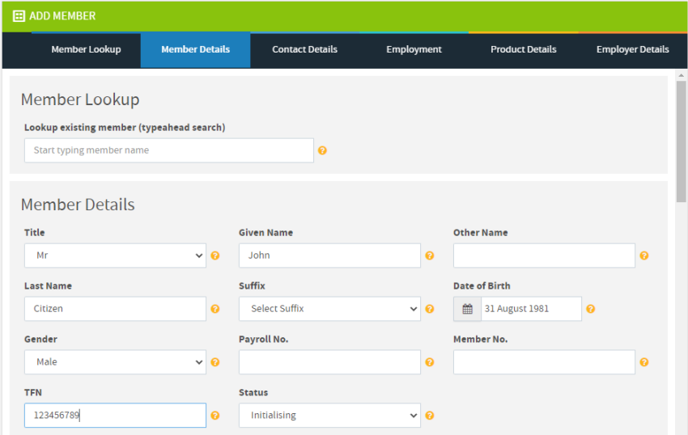Screen dimensions: 688x435
Task: Switch to the Contact Details tab
Action: [304, 49]
